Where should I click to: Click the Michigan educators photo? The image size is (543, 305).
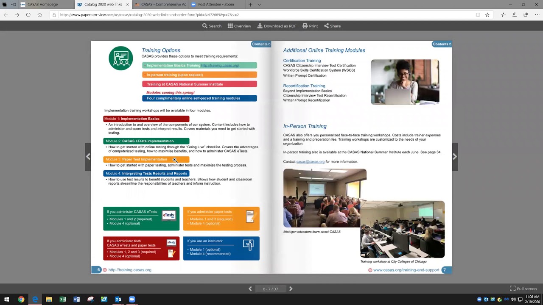point(325,198)
